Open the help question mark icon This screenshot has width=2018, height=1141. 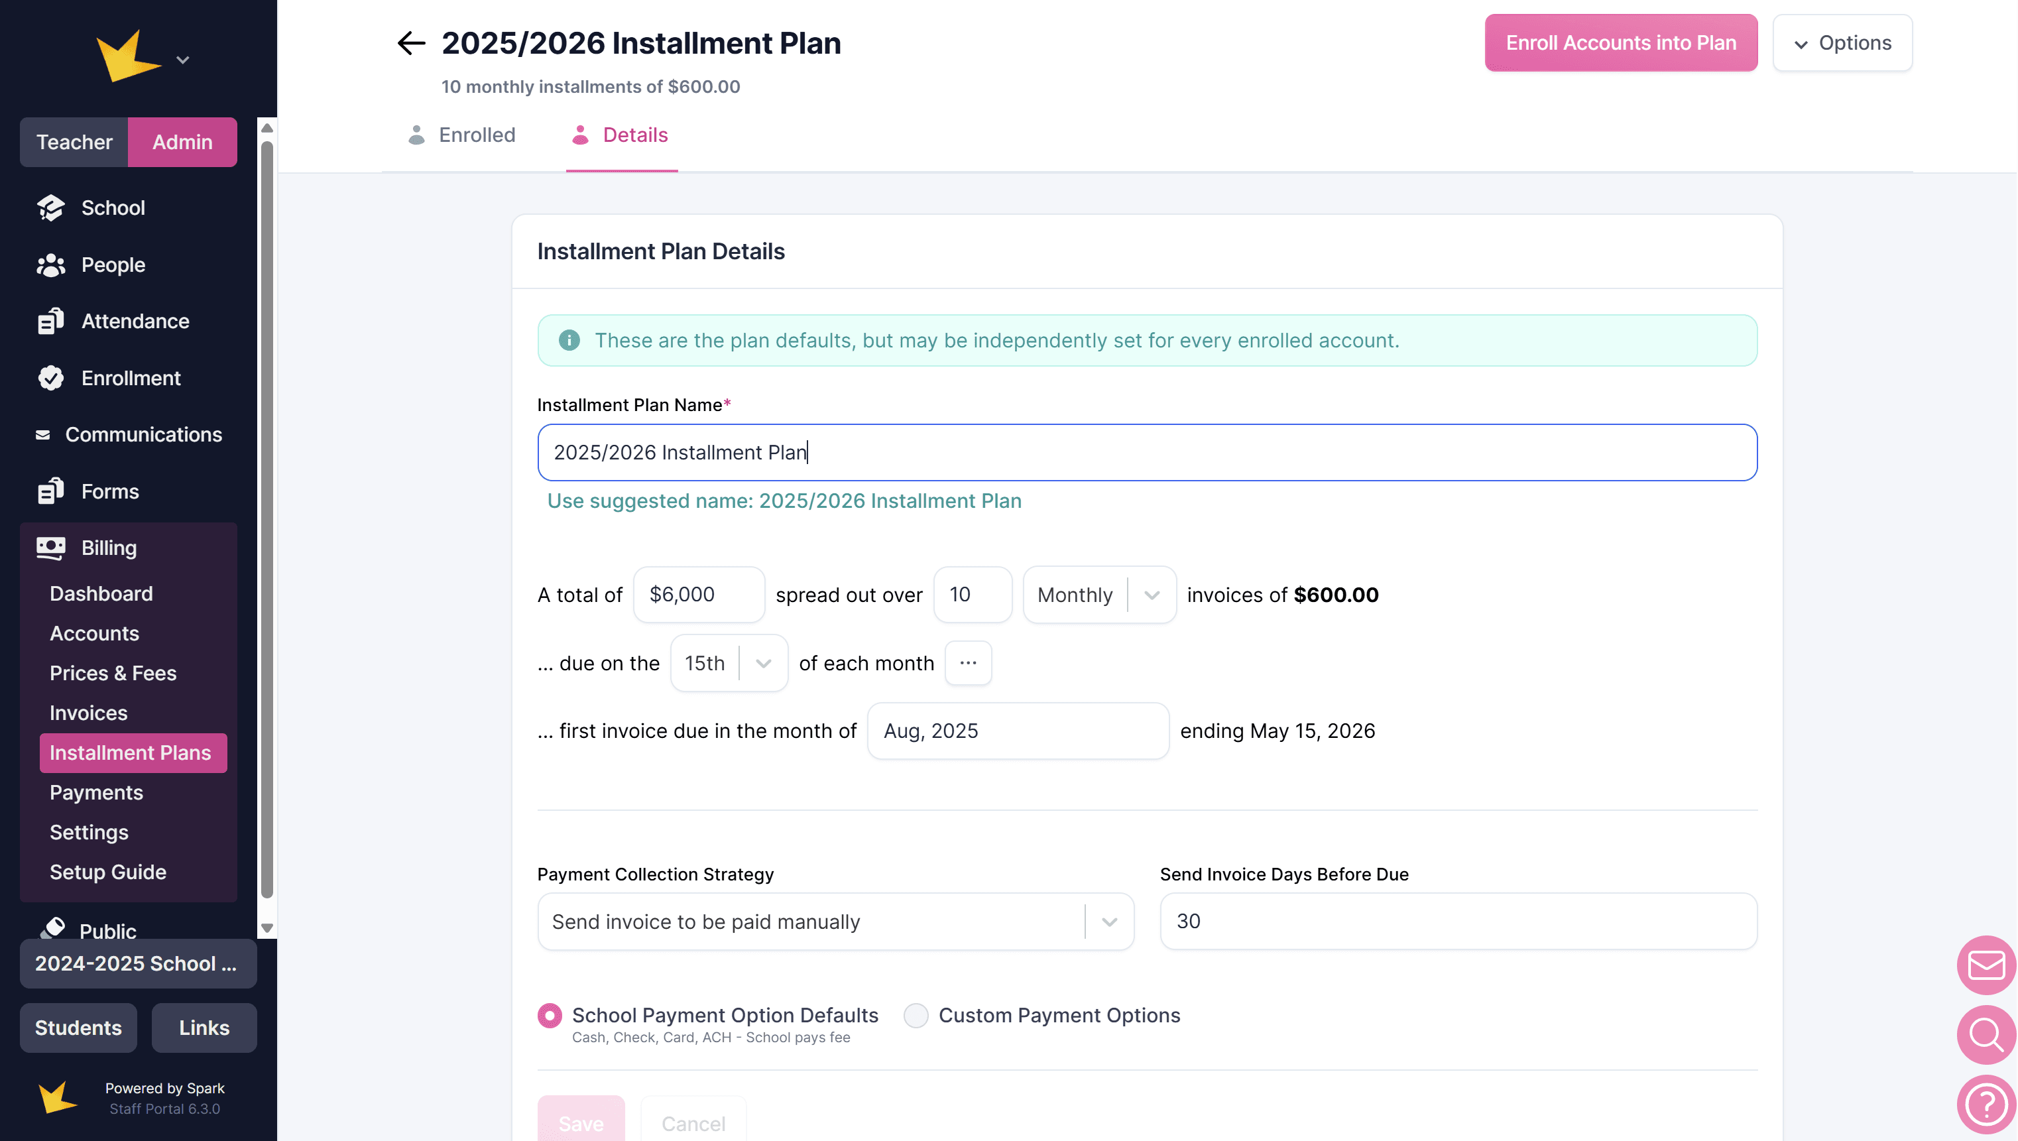click(x=1986, y=1104)
